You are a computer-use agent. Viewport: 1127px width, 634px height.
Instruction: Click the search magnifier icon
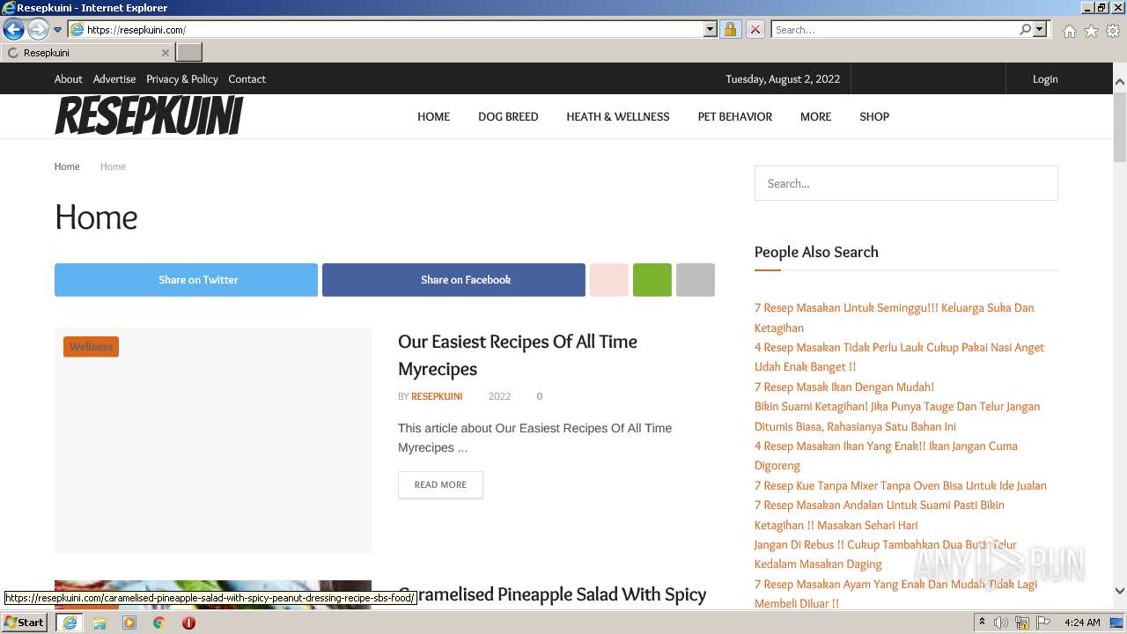(1025, 30)
